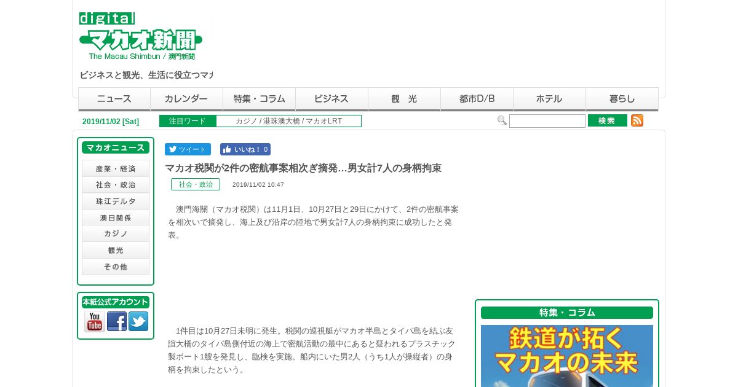Open the 暮らし navigation tab
This screenshot has width=738, height=387.
[622, 99]
